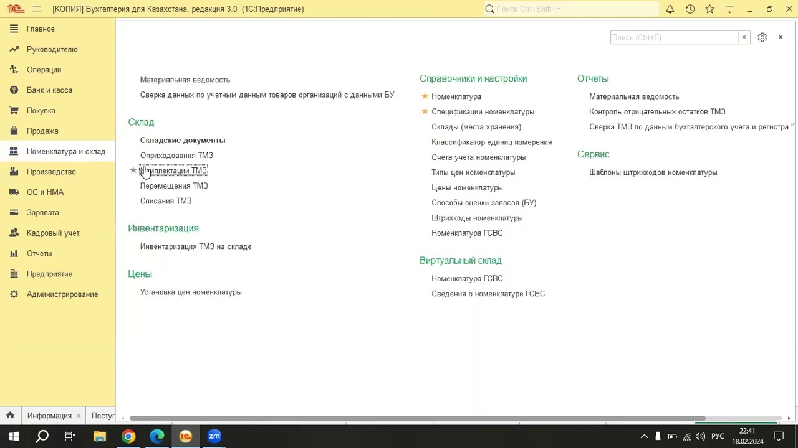The height and width of the screenshot is (448, 798).
Task: Open Штрихкоды номенклатуры
Action: pos(477,218)
